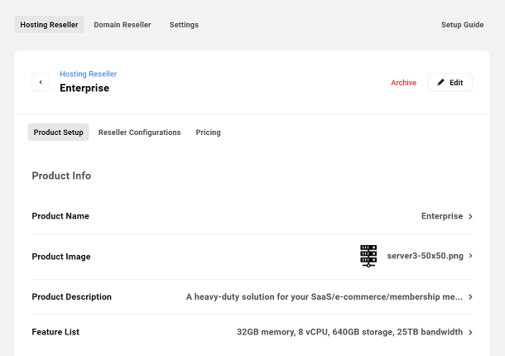
Task: Go to the Settings tab
Action: [x=184, y=25]
